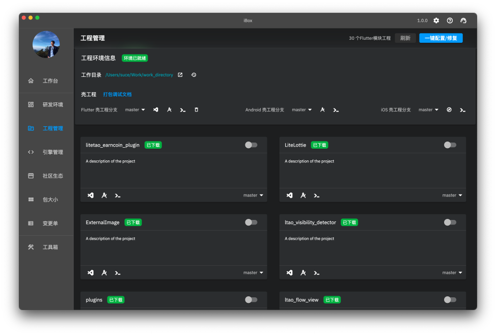Open LiteLottie in Android Studio
This screenshot has width=496, height=335.
303,195
